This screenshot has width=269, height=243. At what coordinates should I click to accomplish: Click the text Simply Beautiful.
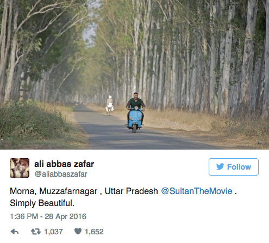(x=42, y=203)
